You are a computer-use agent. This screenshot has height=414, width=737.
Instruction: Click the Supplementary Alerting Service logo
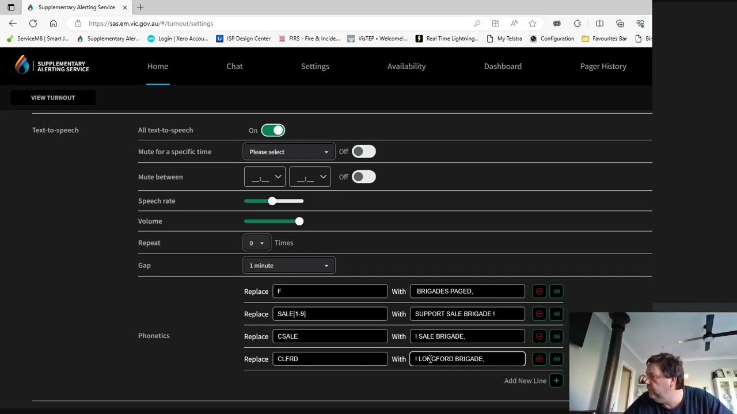(x=52, y=66)
